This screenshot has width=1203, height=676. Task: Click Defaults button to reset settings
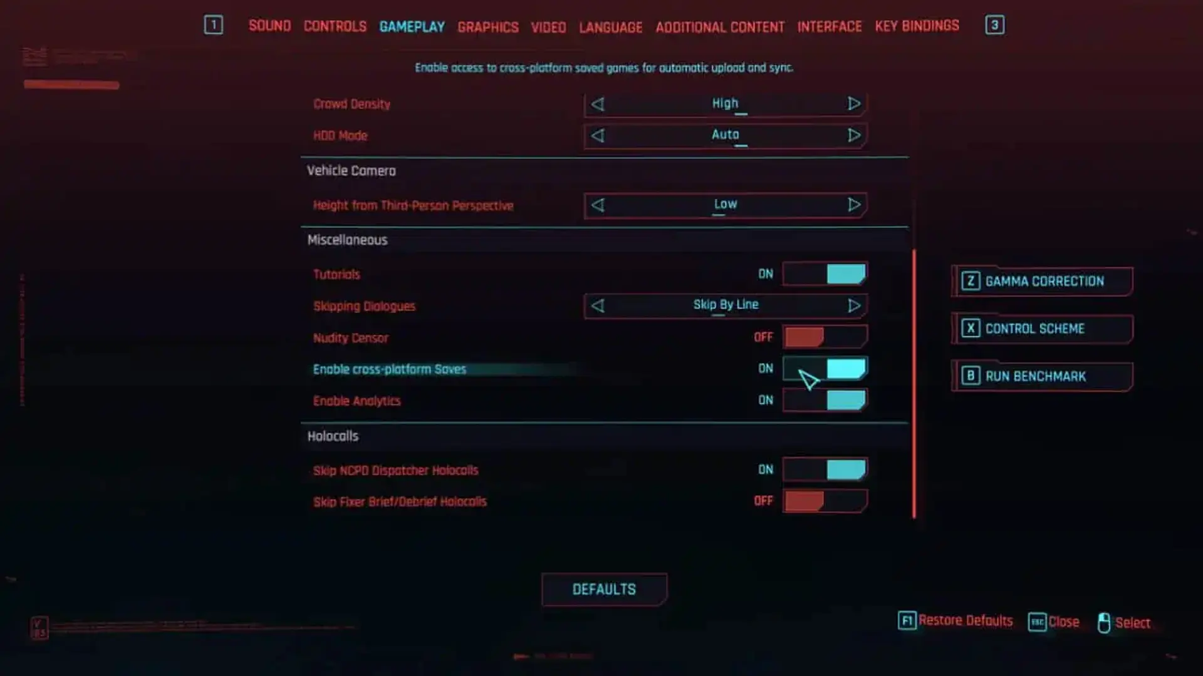coord(603,588)
